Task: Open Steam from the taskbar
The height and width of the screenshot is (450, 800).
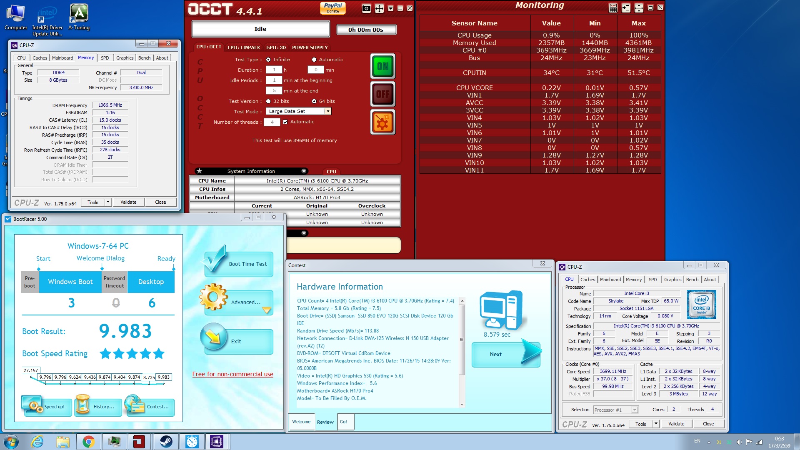Action: [166, 442]
